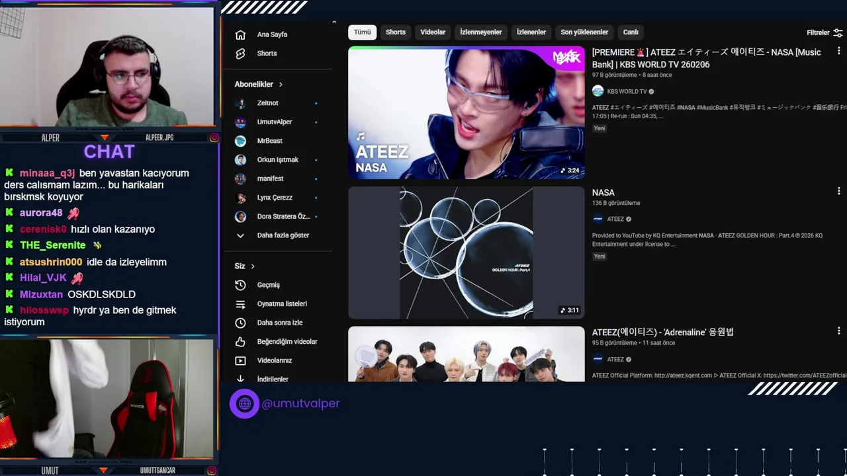
Task: Open ATEEZ Adrenaline video title link
Action: coord(662,332)
